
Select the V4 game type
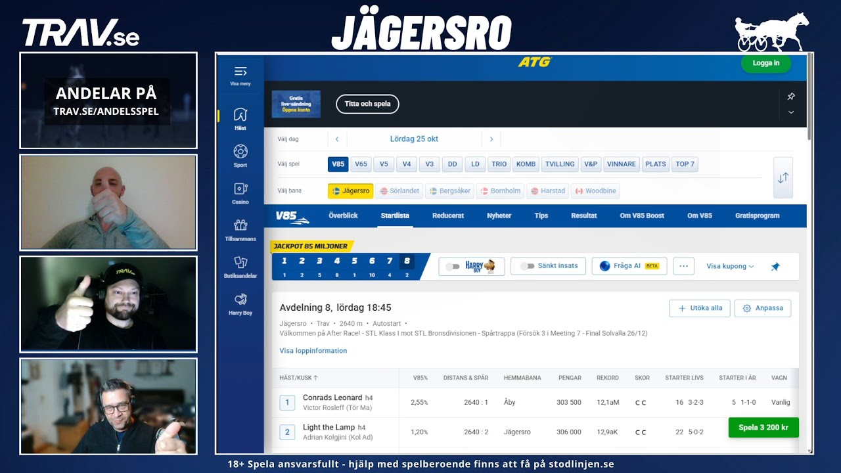(407, 164)
